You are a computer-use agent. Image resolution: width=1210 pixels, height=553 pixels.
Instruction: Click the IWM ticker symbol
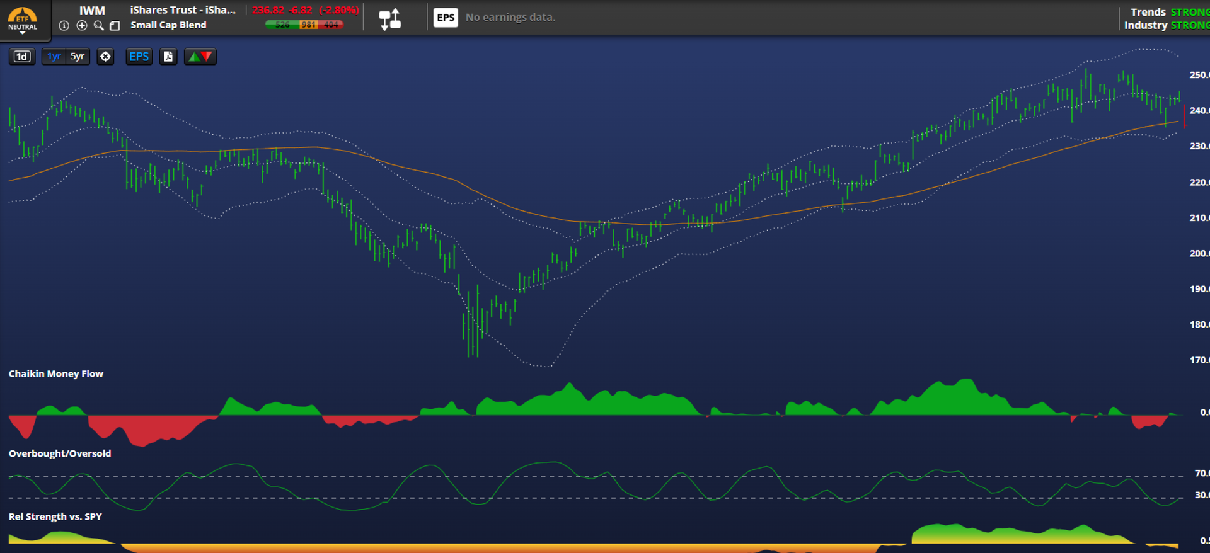tap(92, 11)
